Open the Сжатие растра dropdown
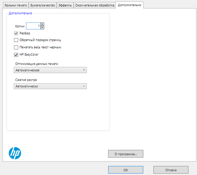This screenshot has width=197, height=175. click(50, 86)
